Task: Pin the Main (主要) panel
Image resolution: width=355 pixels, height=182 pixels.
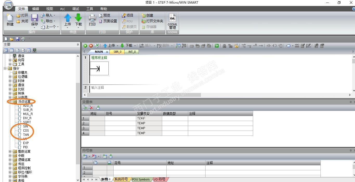Action: click(78, 45)
